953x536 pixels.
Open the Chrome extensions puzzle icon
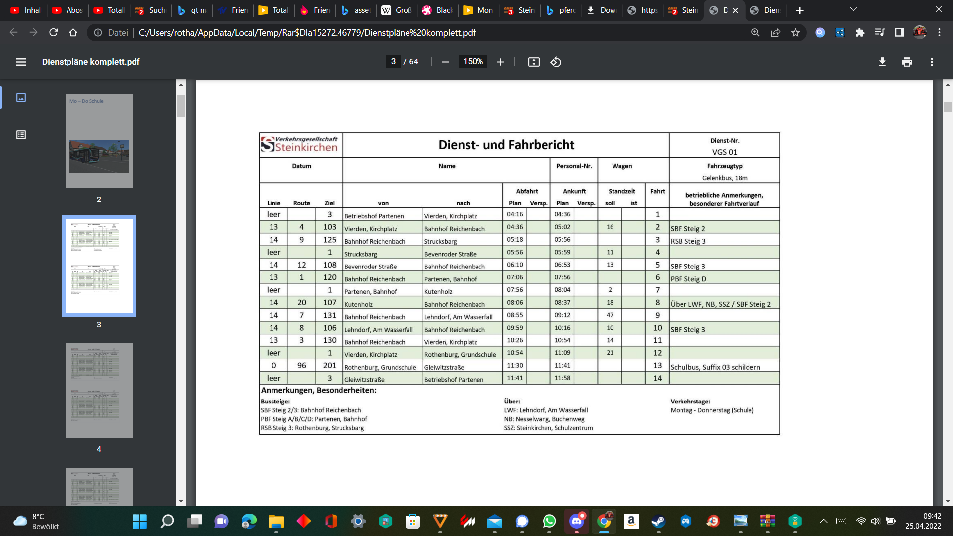[860, 32]
